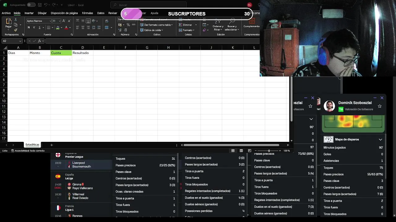Image resolution: width=396 pixels, height=222 pixels.
Task: Click the align left icon
Action: point(77,27)
